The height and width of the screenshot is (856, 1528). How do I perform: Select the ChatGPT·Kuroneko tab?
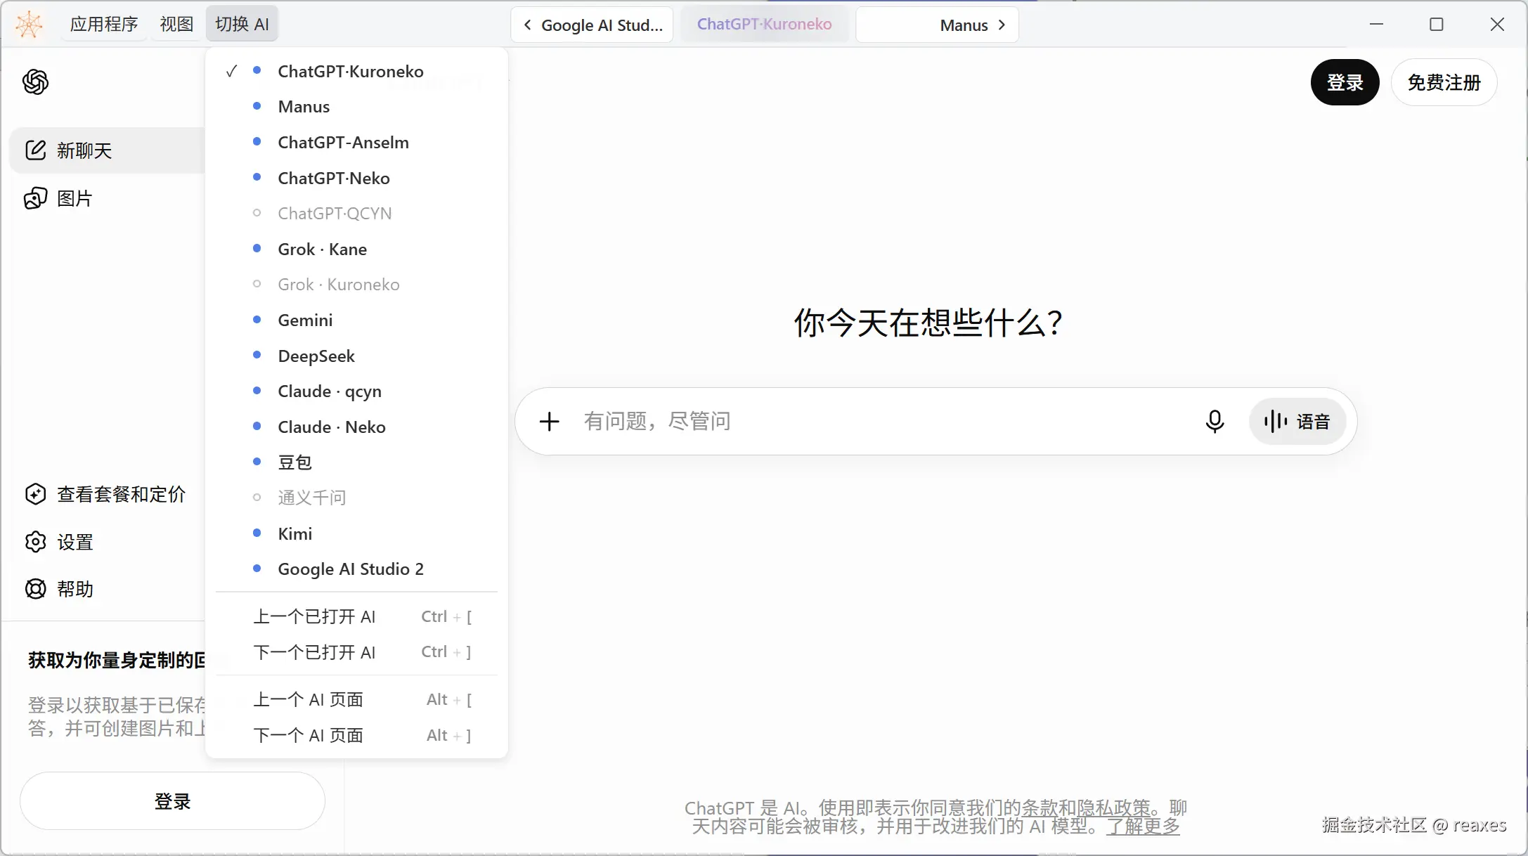[765, 25]
